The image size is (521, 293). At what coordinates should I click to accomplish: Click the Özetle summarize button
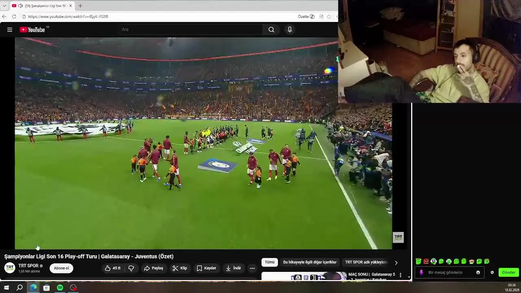[306, 17]
